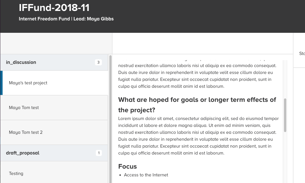Click the Access to the Internet bullet
This screenshot has height=183, width=305.
(146, 175)
